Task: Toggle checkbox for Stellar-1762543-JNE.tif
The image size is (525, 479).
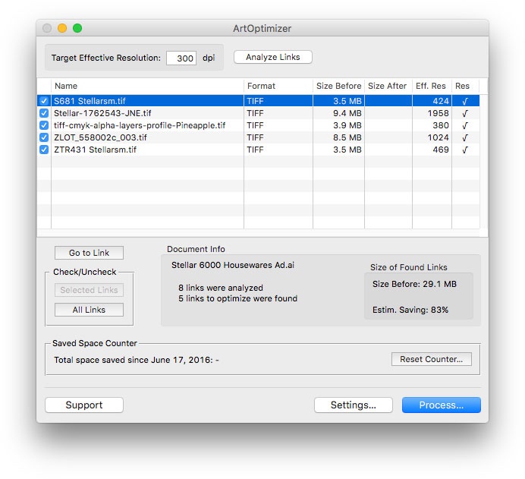Action: (44, 113)
